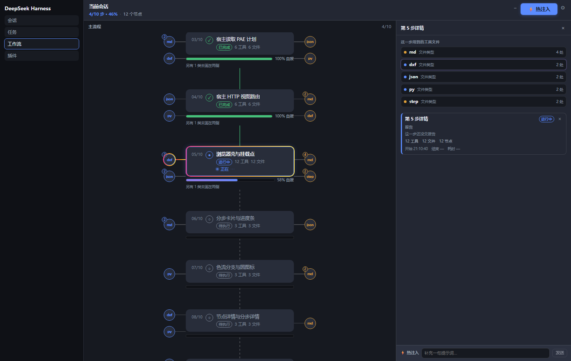Viewport: 571px width, 361px height.
Task: Open pending step 节点详情与分步详情
Action: coord(240,320)
